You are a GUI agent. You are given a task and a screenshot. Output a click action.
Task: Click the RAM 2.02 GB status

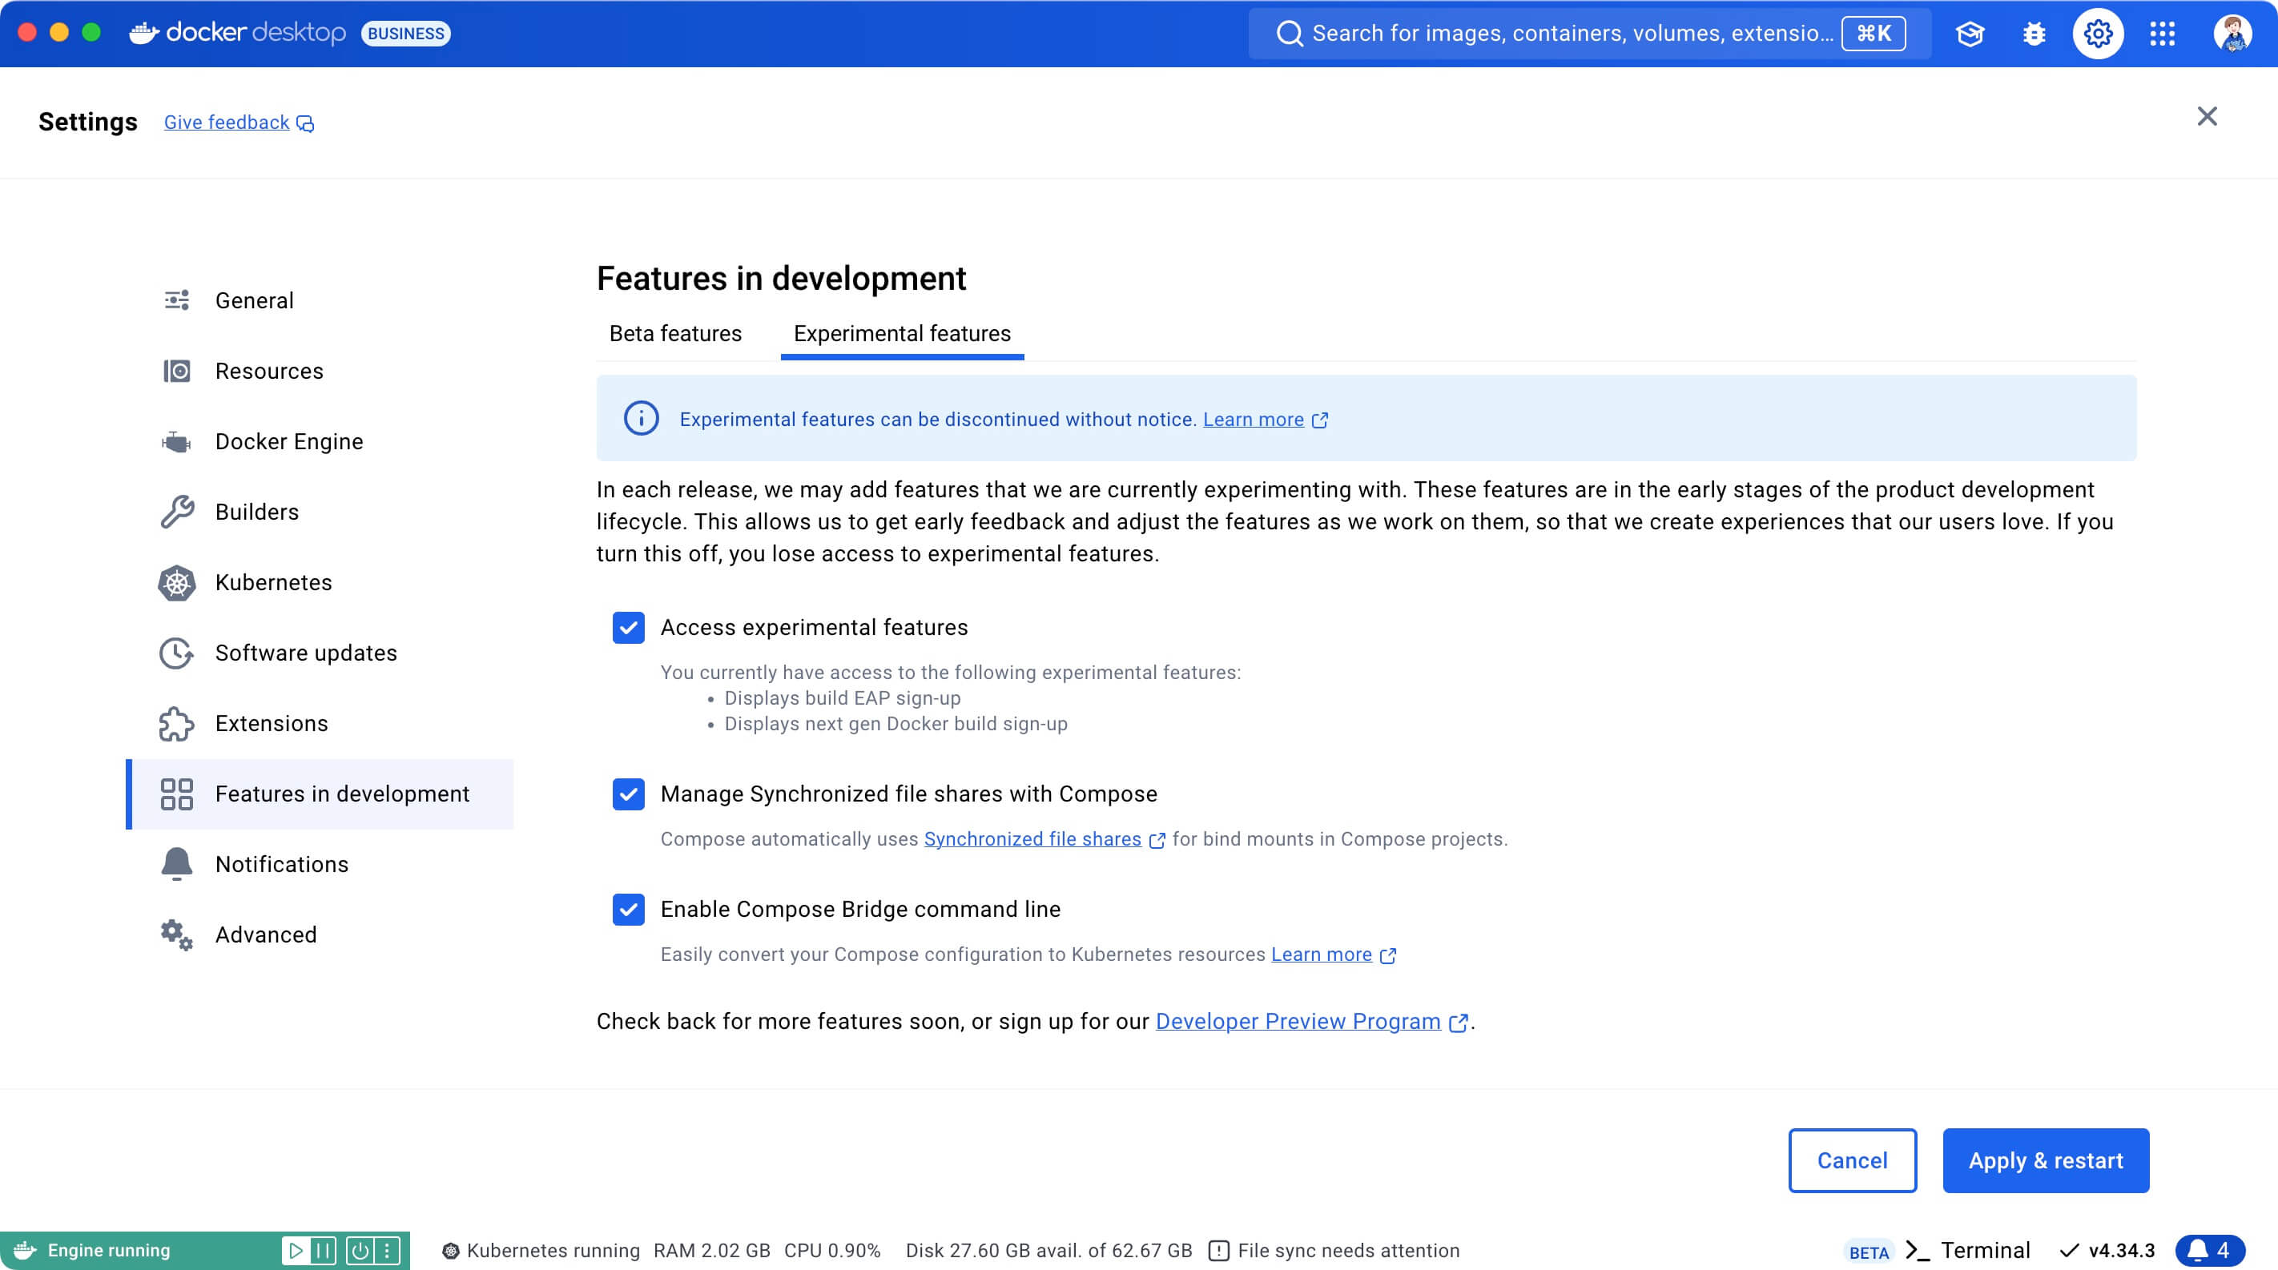coord(711,1251)
